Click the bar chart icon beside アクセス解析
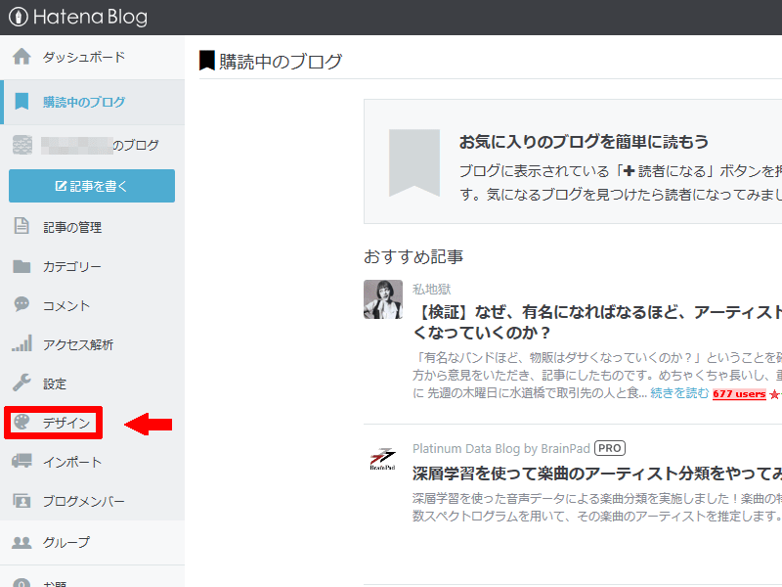This screenshot has height=587, width=782. [x=22, y=343]
